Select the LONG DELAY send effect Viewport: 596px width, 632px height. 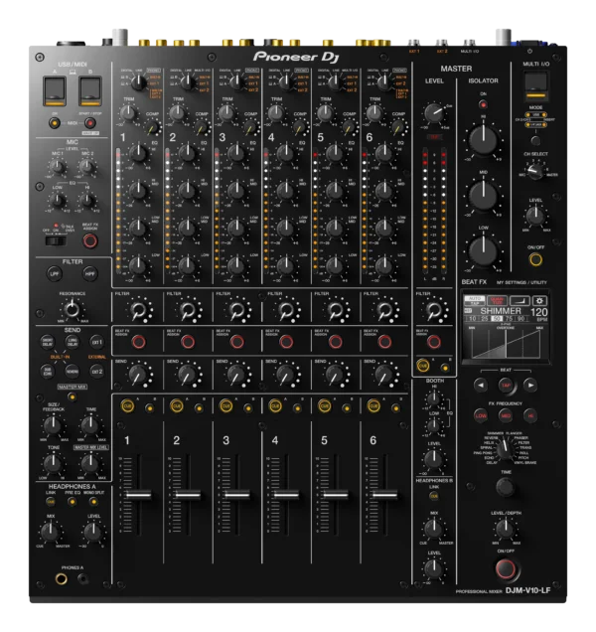pyautogui.click(x=73, y=342)
